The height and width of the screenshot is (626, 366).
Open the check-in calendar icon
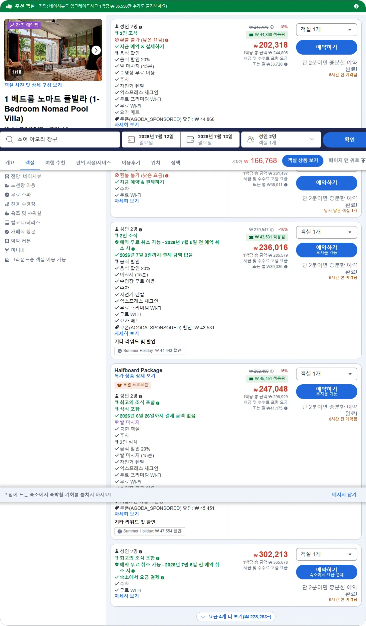coord(131,140)
